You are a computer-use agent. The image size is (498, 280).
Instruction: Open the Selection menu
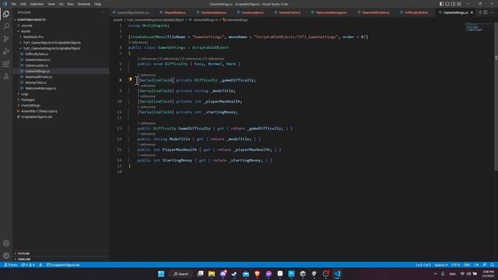[37, 4]
